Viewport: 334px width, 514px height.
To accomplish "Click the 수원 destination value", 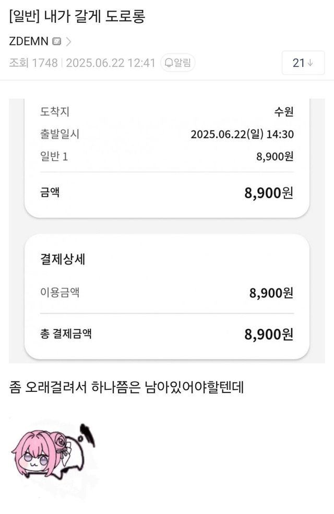I will [284, 112].
